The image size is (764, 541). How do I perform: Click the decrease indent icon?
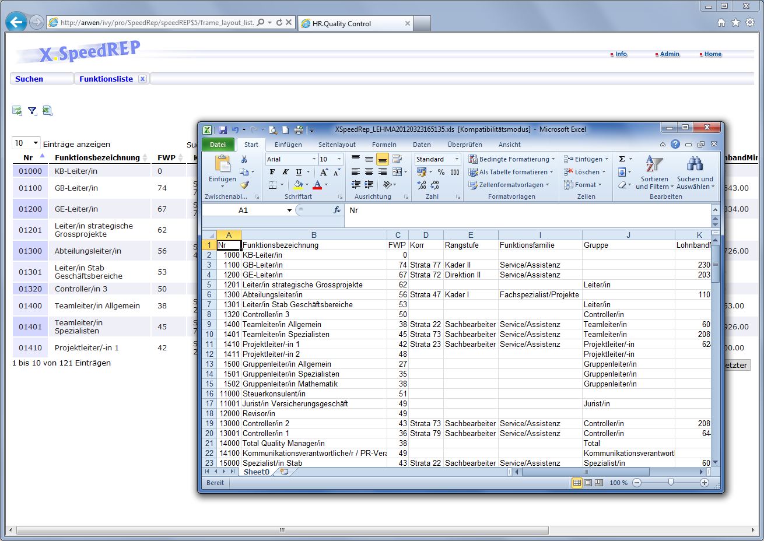tap(356, 185)
